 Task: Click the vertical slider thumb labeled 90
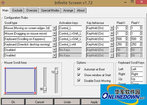coord(45,89)
